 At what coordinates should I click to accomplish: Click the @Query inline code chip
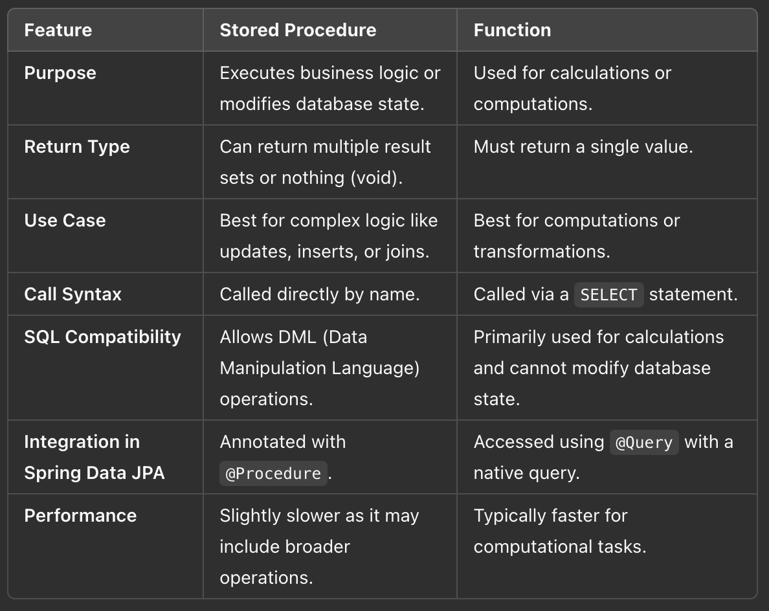(x=644, y=443)
